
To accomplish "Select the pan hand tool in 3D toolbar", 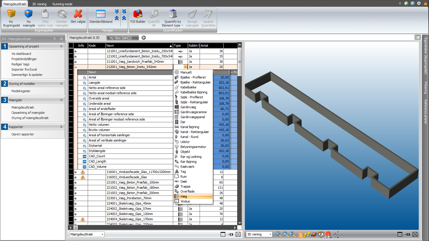I will [300, 234].
